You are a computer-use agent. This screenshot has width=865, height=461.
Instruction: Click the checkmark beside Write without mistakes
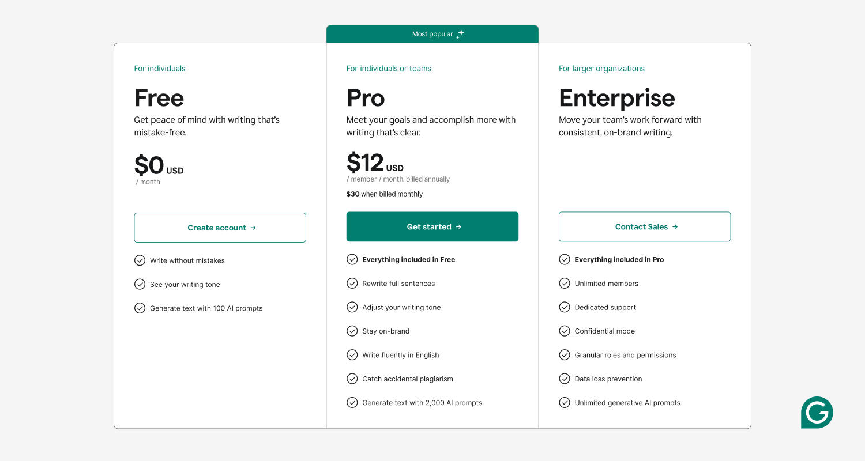click(x=140, y=260)
